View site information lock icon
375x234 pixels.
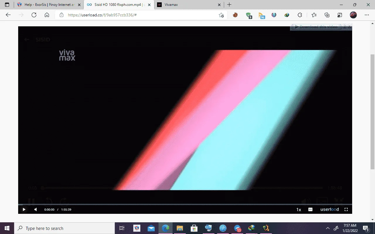coord(61,15)
